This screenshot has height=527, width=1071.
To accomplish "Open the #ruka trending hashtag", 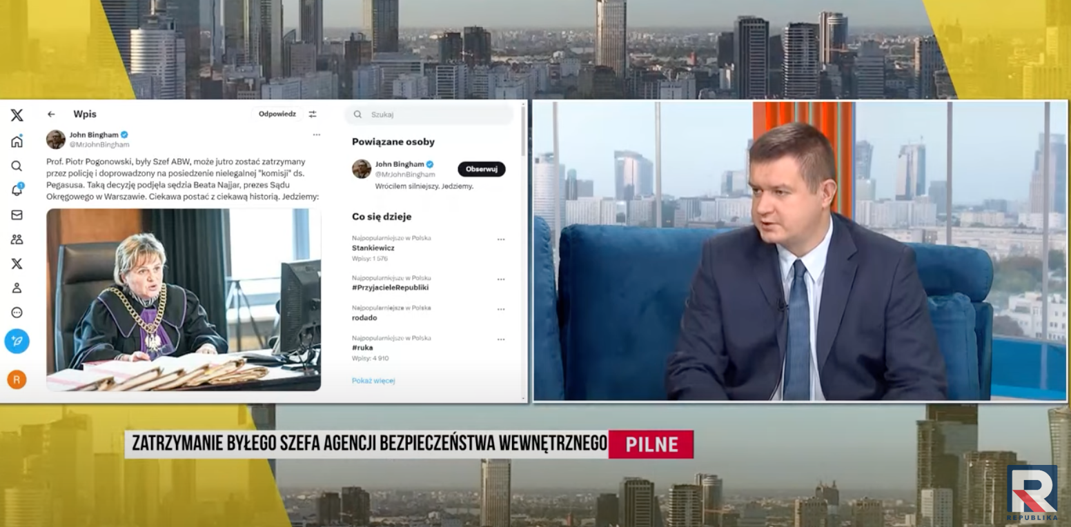I will point(362,348).
